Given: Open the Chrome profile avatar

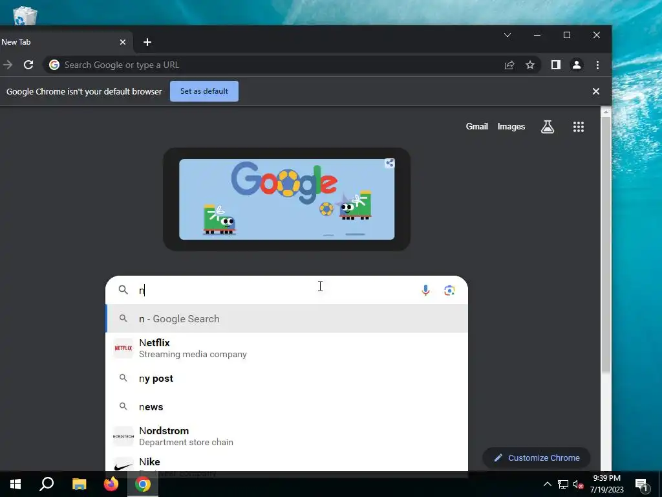Looking at the screenshot, I should point(576,65).
